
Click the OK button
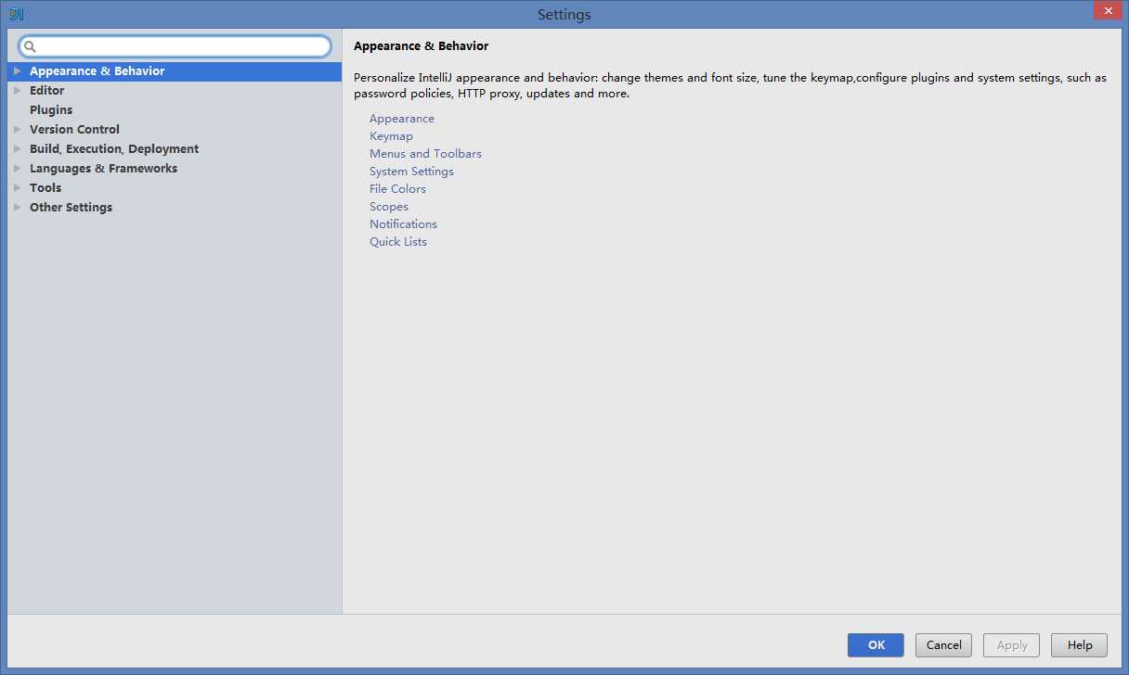[876, 645]
